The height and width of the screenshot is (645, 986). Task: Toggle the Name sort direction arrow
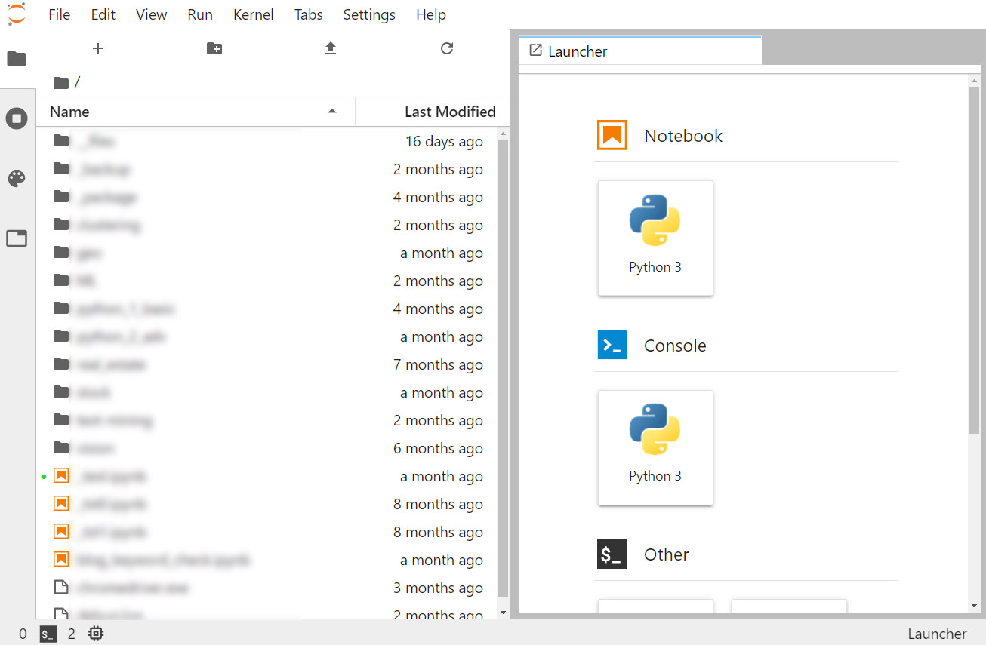click(331, 112)
